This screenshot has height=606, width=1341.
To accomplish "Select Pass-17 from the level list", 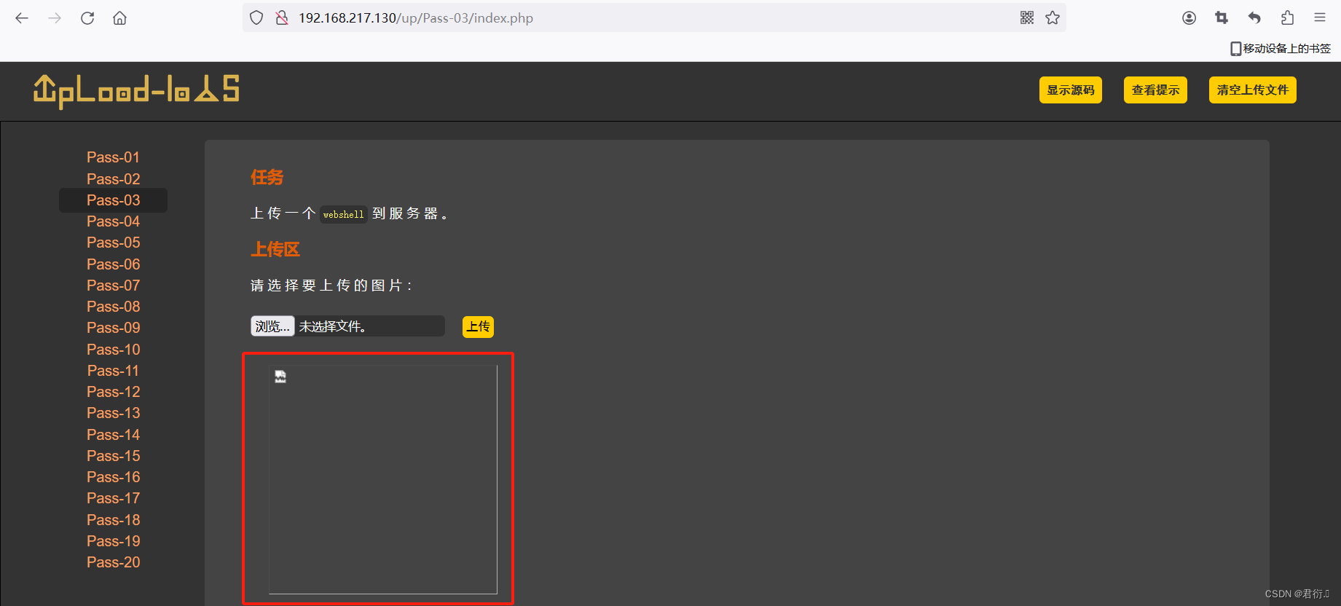I will (x=113, y=498).
